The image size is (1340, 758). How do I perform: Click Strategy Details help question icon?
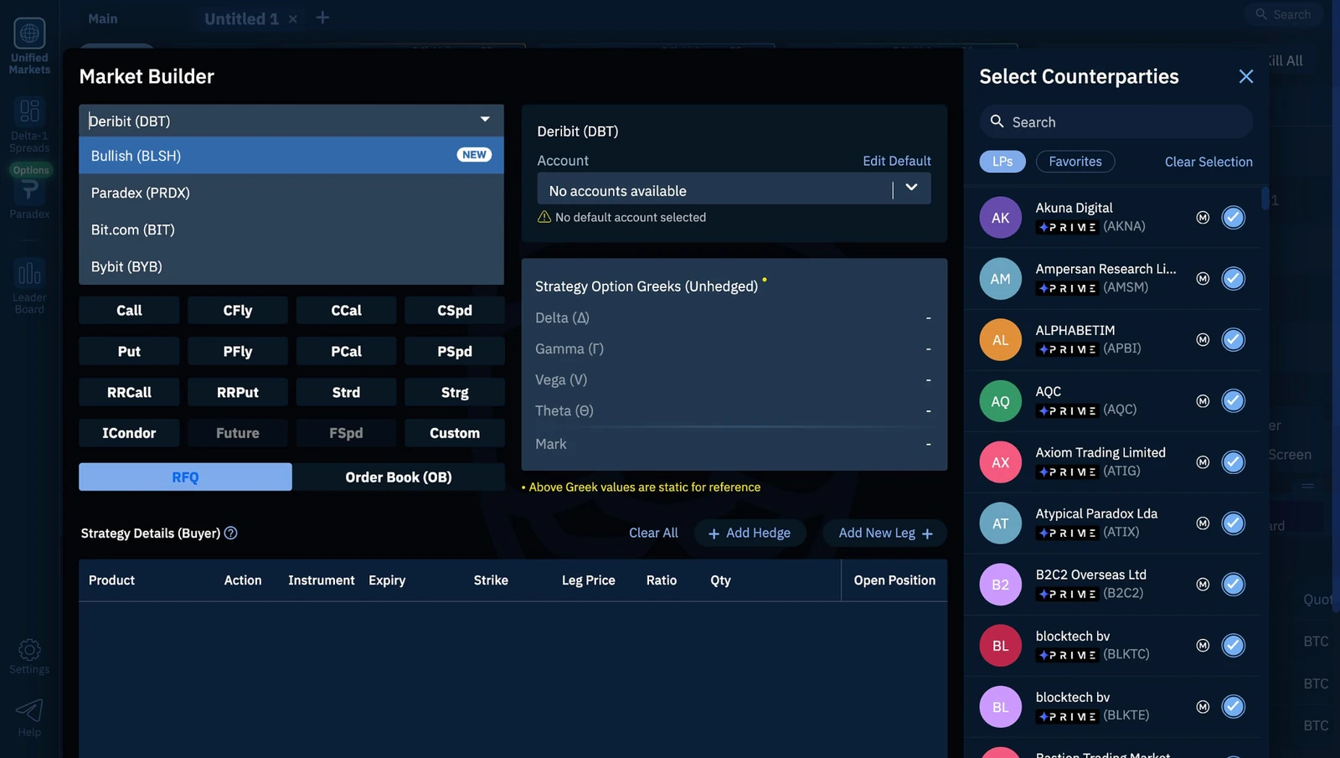pos(231,533)
